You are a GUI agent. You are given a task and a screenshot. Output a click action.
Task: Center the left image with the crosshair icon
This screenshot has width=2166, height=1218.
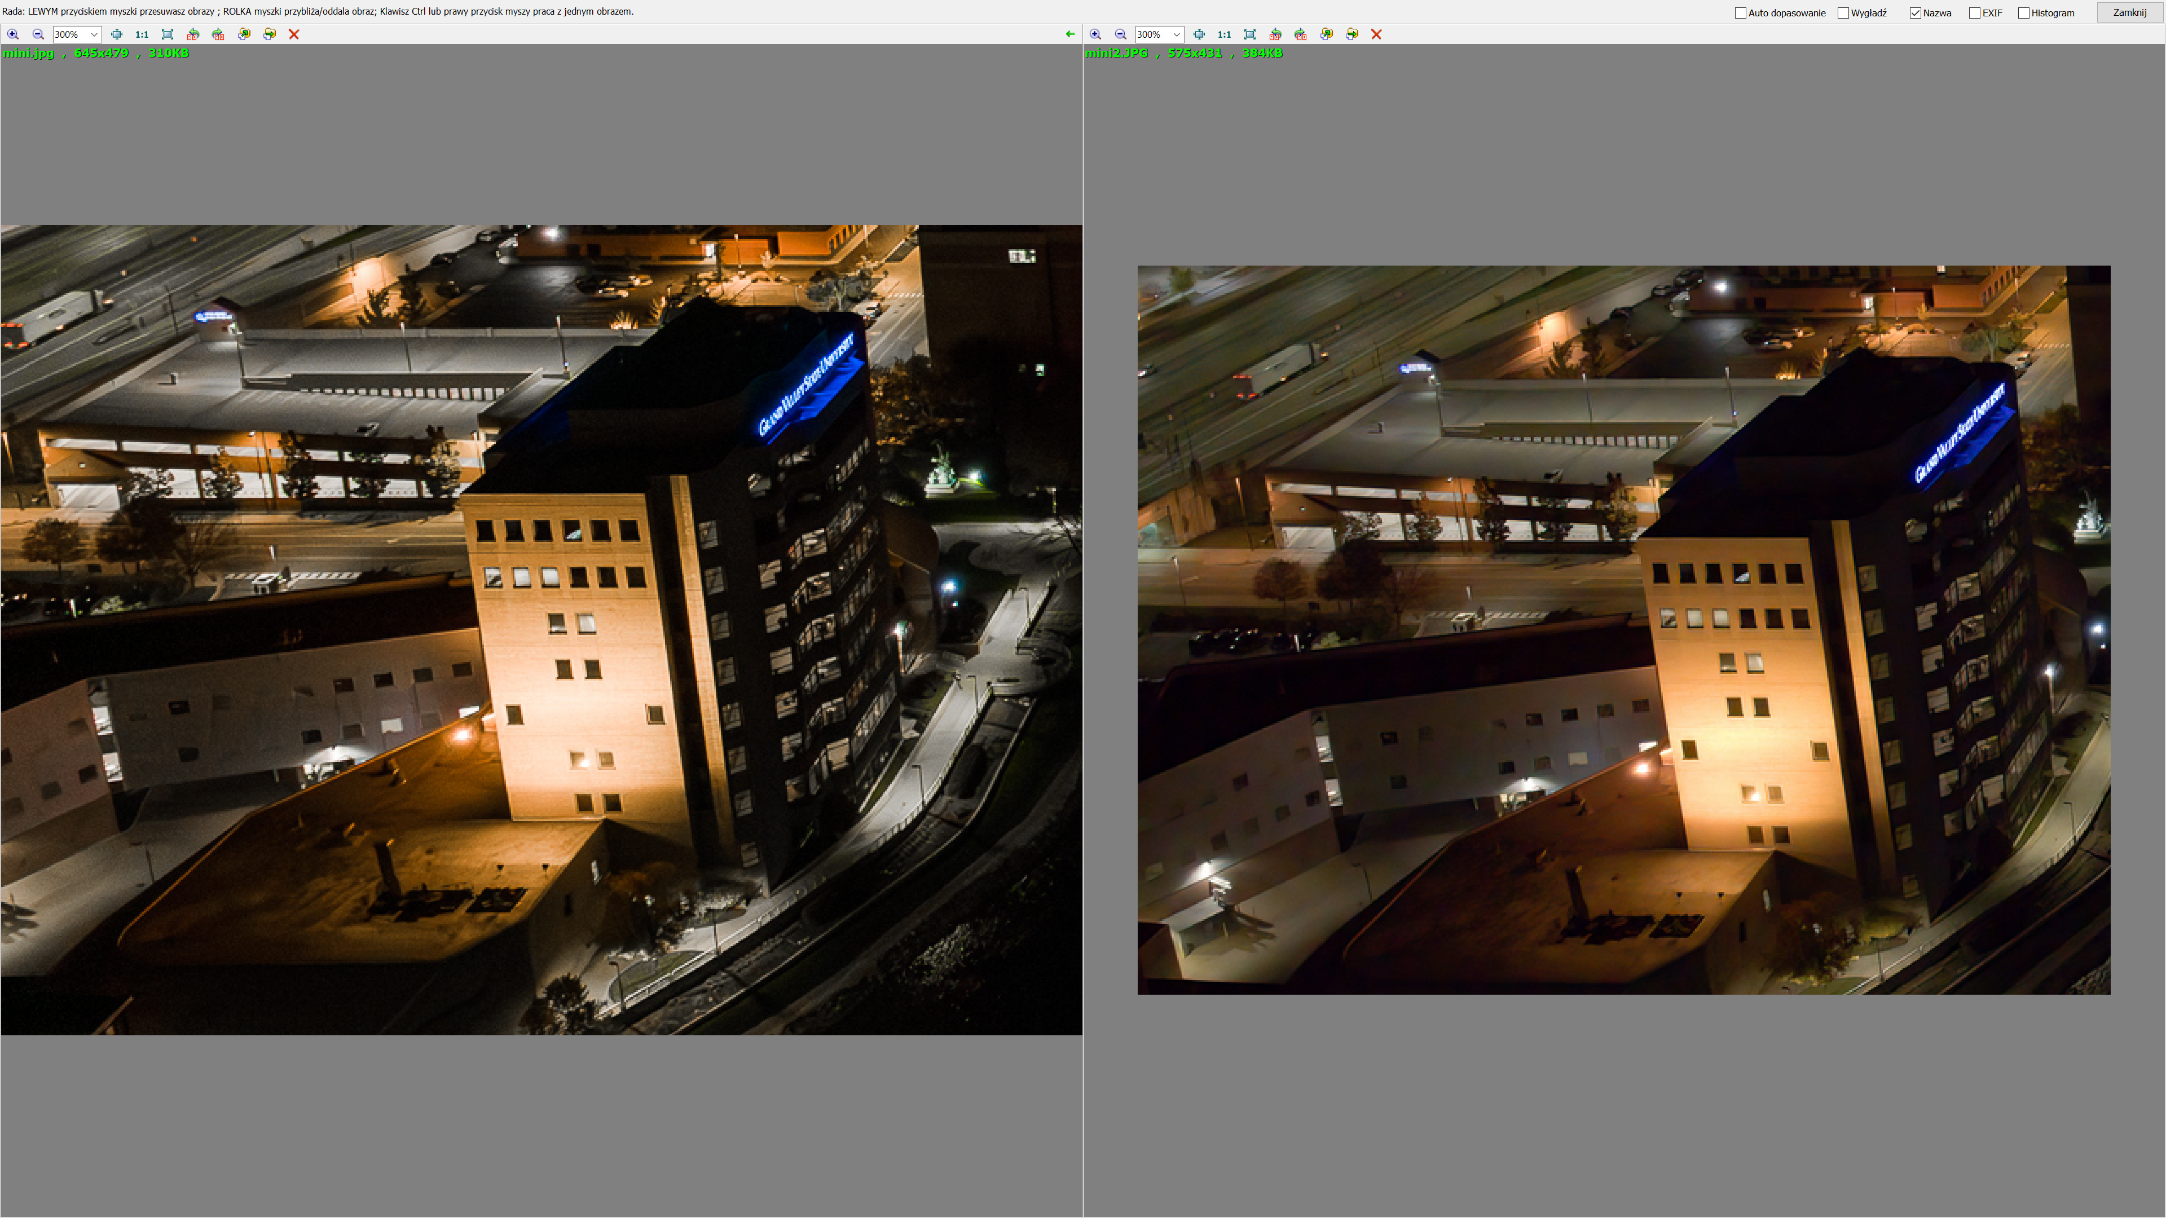coord(117,34)
